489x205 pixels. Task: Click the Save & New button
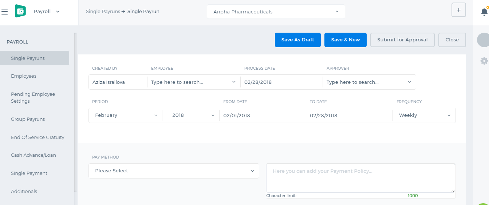point(346,40)
